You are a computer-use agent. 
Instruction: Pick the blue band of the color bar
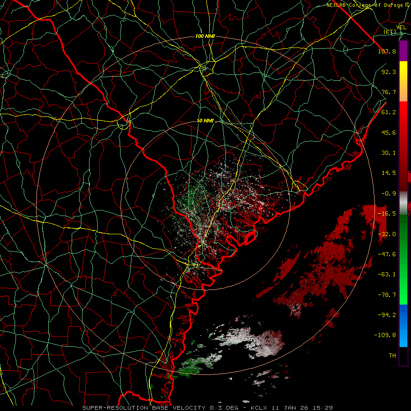tap(403, 326)
